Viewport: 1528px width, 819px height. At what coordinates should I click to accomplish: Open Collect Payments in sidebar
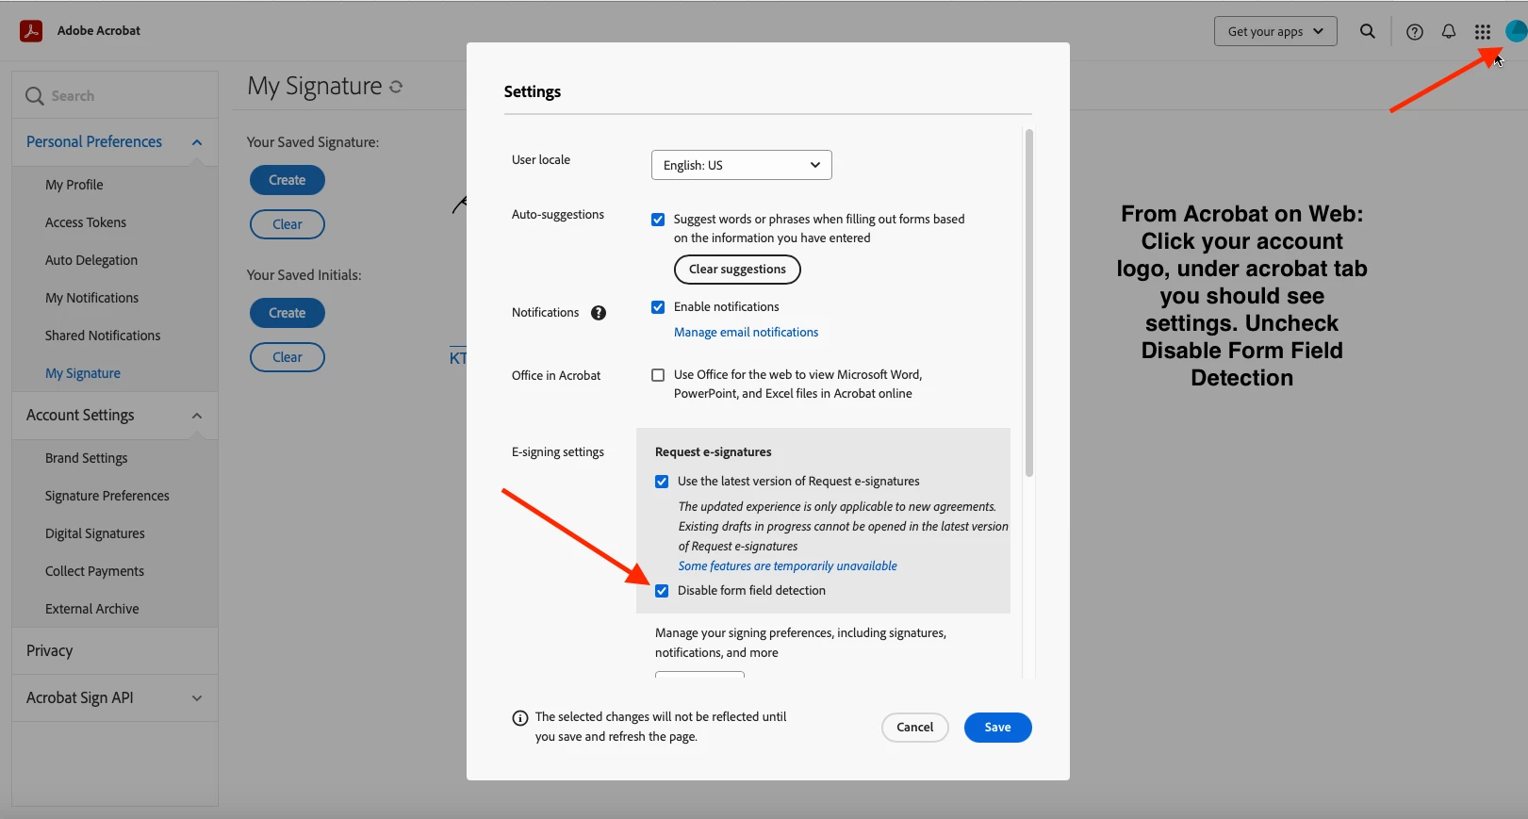(94, 571)
